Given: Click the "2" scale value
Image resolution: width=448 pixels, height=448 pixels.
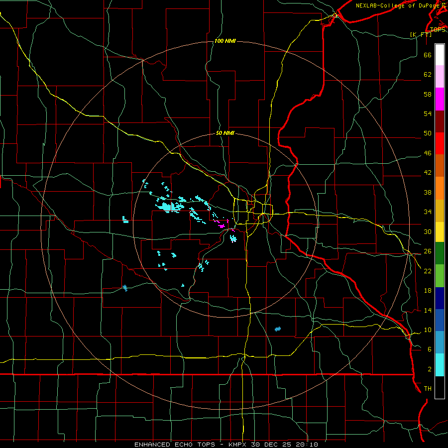Looking at the screenshot, I should pyautogui.click(x=430, y=369).
